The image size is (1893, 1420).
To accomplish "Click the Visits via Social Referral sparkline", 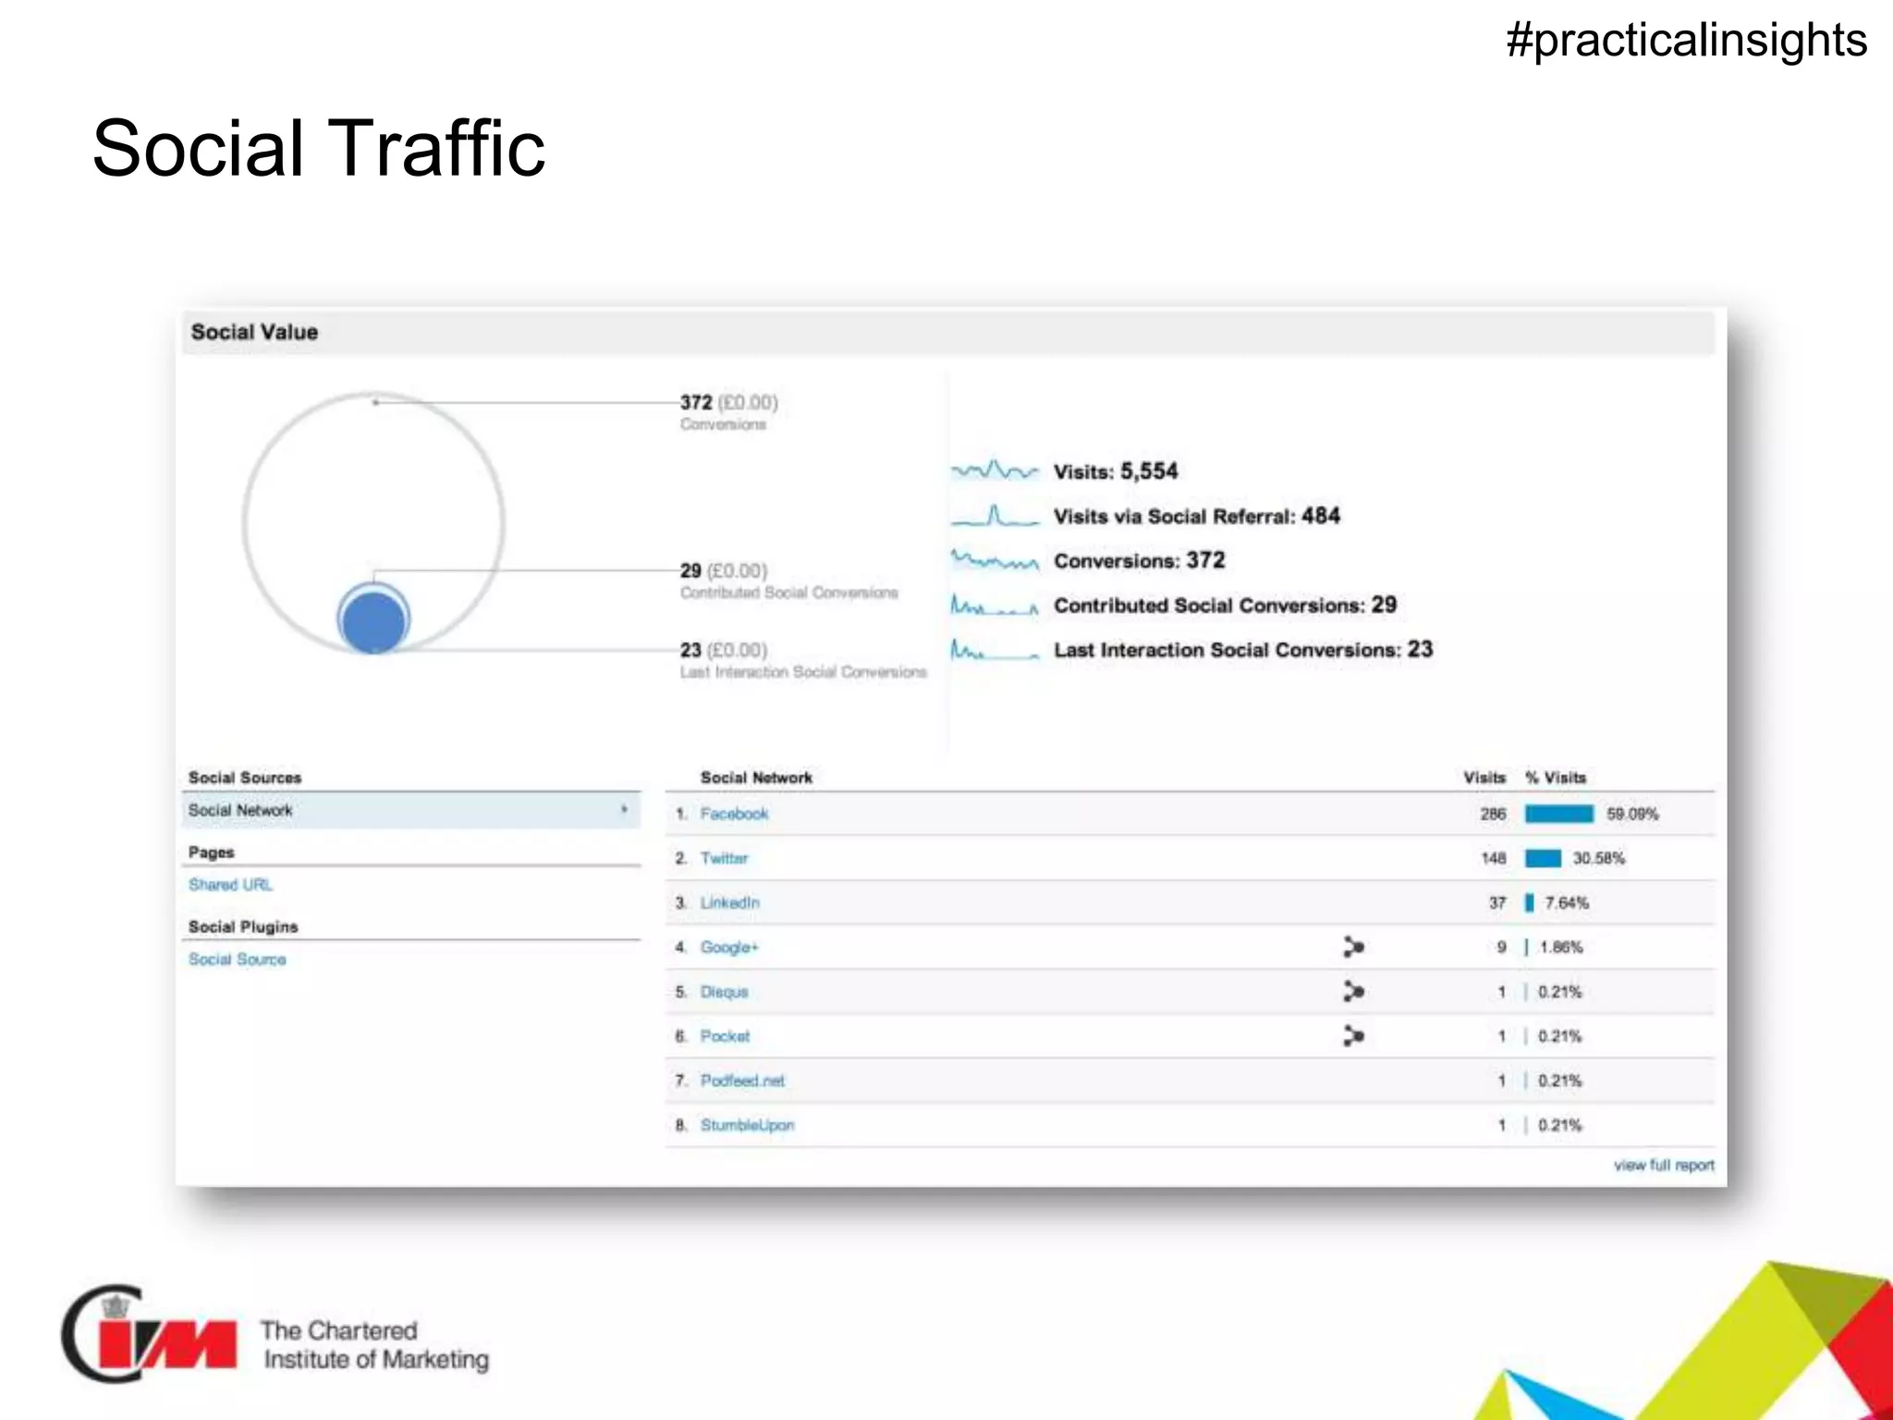I will (x=995, y=515).
